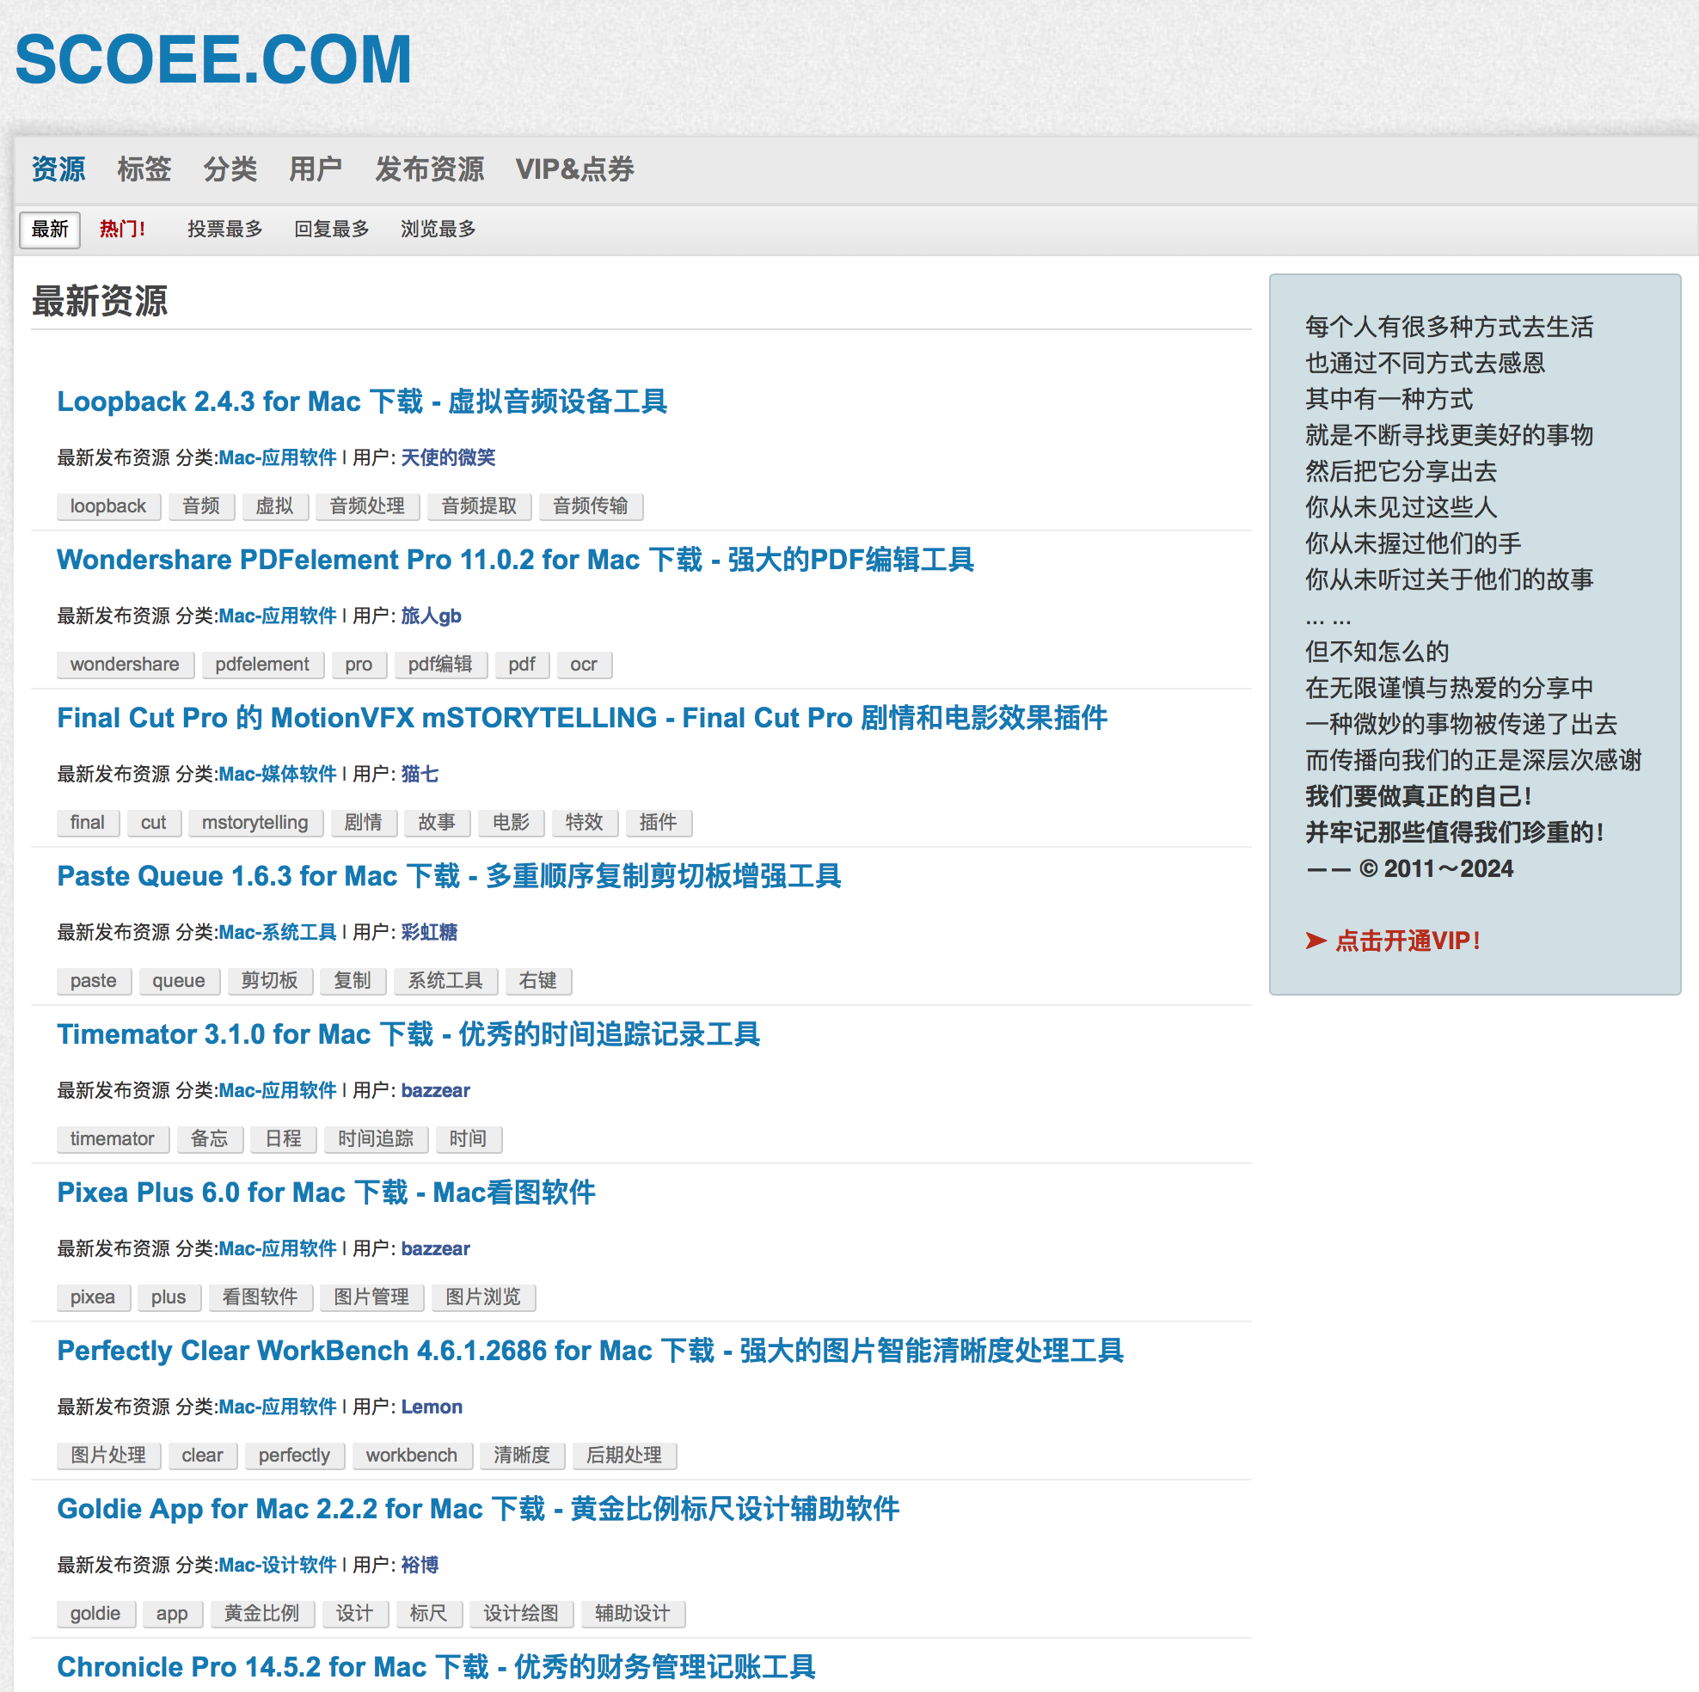Viewport: 1699px width, 1692px height.
Task: Select the mstorytelling tag
Action: click(x=255, y=823)
